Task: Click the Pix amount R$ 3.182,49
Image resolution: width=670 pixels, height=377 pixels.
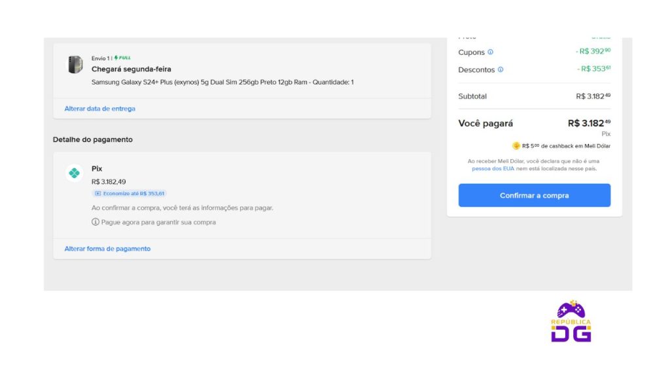Action: point(109,182)
